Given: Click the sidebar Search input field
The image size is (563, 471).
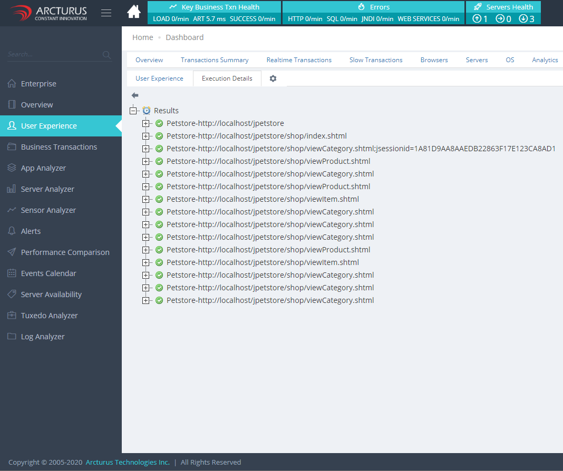Looking at the screenshot, I should tap(53, 54).
